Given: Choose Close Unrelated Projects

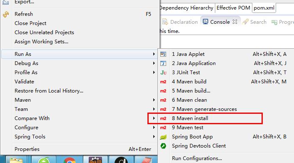Looking at the screenshot, I should (x=80, y=33).
